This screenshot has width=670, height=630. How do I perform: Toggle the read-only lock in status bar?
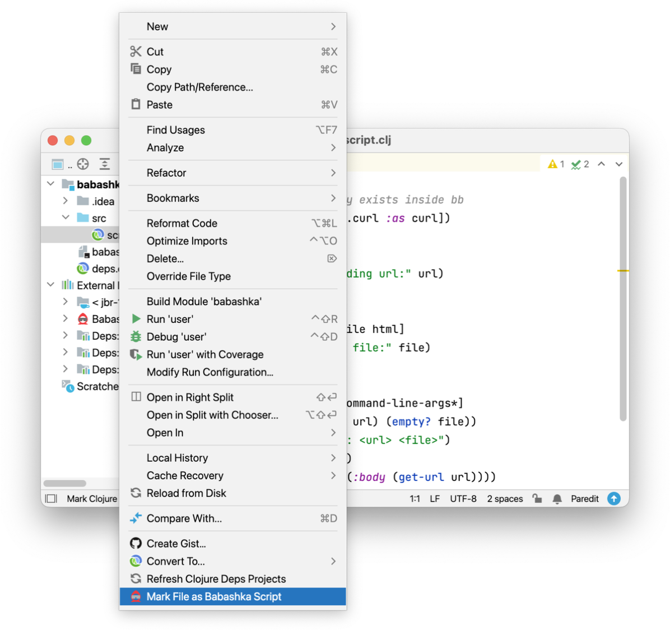537,498
